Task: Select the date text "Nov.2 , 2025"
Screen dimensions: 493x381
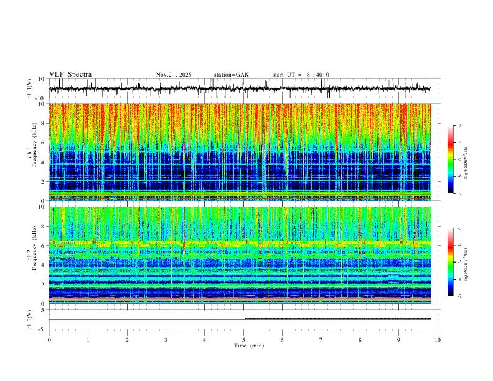Action: 174,75
